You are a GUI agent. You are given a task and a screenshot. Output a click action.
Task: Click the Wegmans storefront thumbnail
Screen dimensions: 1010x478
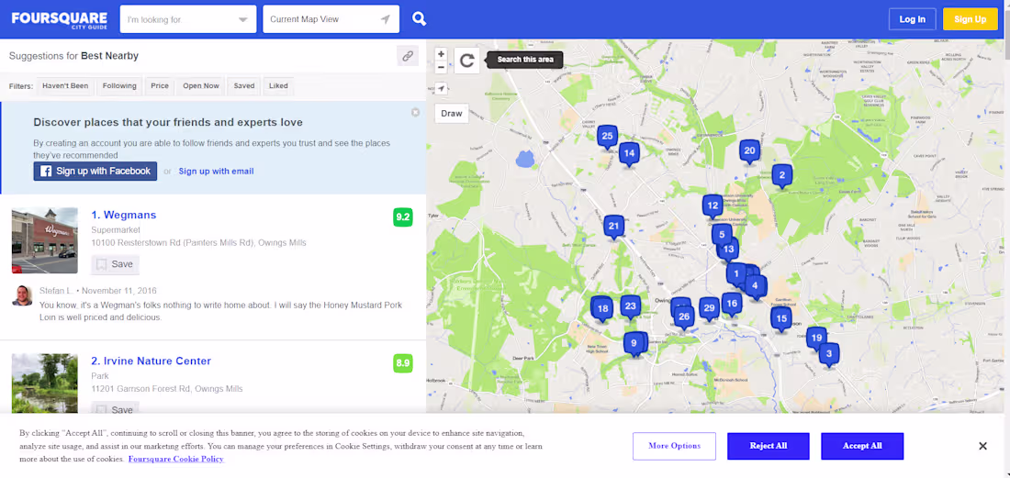44,240
